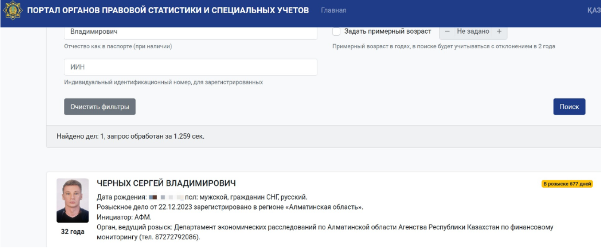The image size is (601, 251).
Task: Click the В розыске 677 дней badge
Action: tap(567, 184)
